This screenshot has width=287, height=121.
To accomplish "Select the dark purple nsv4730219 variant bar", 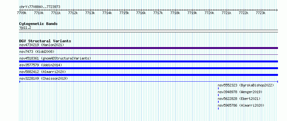I will click(x=148, y=48).
